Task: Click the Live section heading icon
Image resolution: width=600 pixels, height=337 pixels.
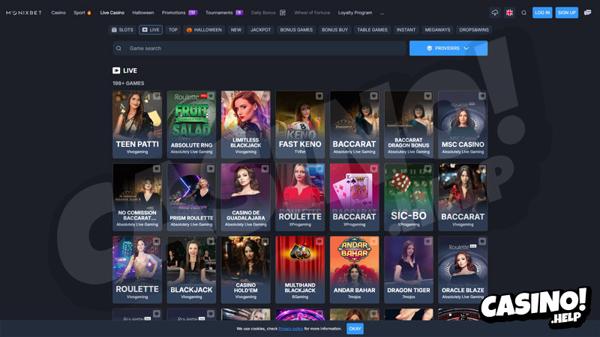Action: pos(116,70)
